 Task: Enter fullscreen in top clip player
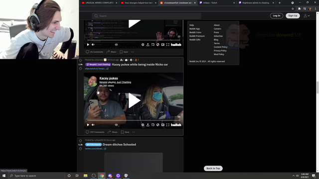168,45
